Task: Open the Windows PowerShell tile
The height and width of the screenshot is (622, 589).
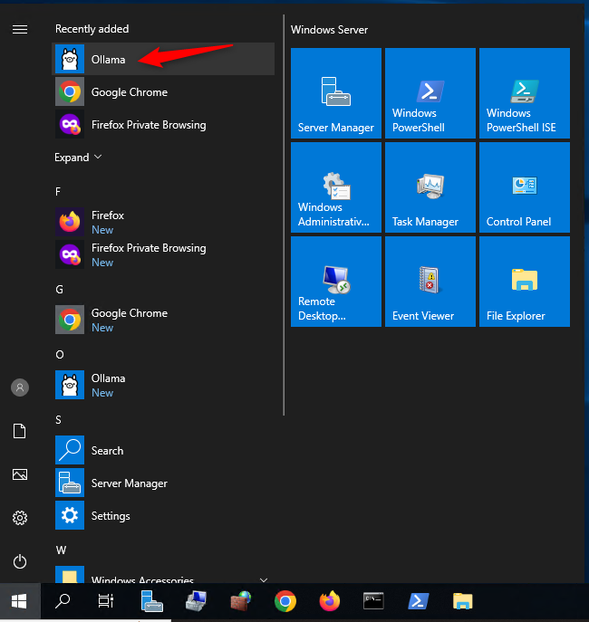Action: [430, 93]
